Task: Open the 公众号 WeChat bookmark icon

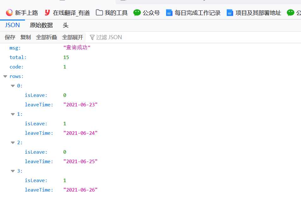Action: (137, 13)
